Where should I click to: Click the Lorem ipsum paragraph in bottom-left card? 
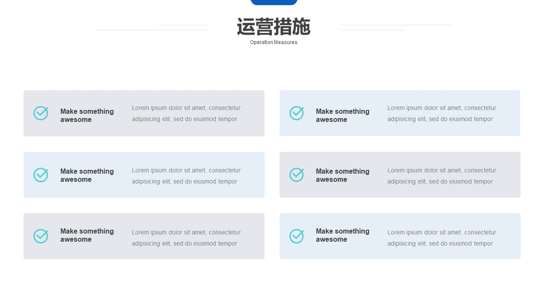[186, 238]
